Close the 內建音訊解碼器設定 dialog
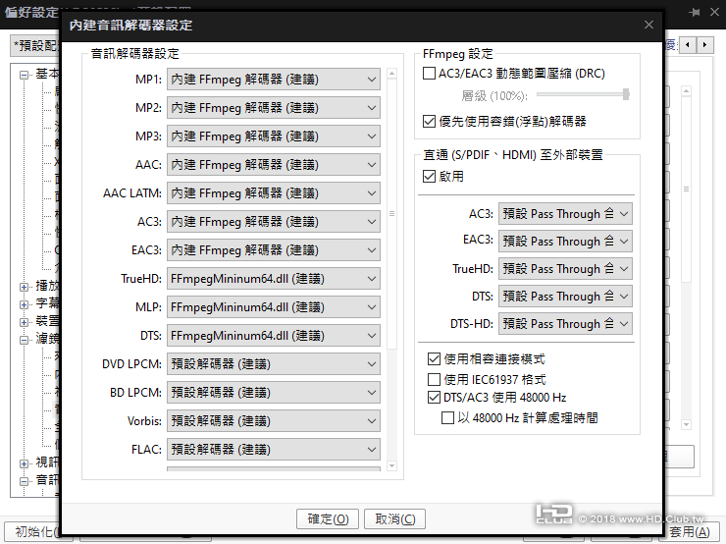Screen dimensions: 726x544 click(648, 25)
